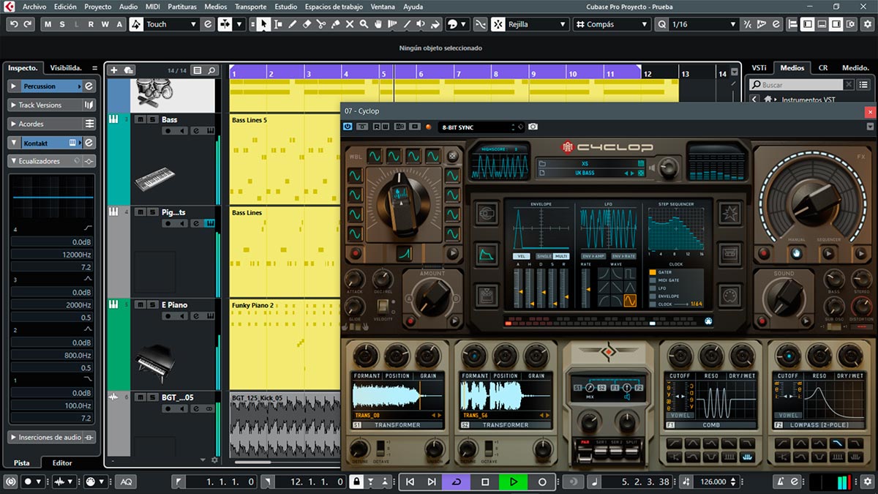Select the Play speaker tool
The image size is (878, 494).
(x=421, y=24)
